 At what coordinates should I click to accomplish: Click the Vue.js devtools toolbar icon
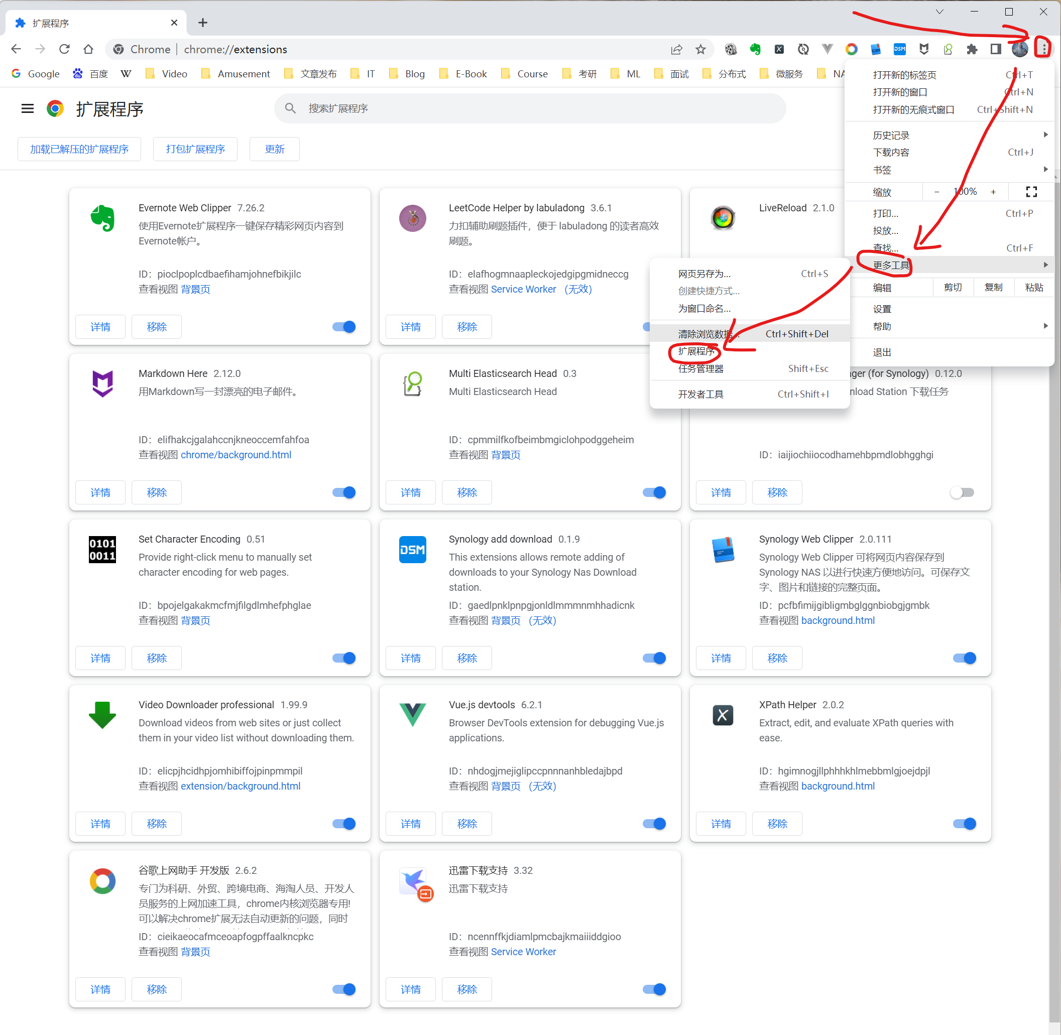click(x=827, y=50)
